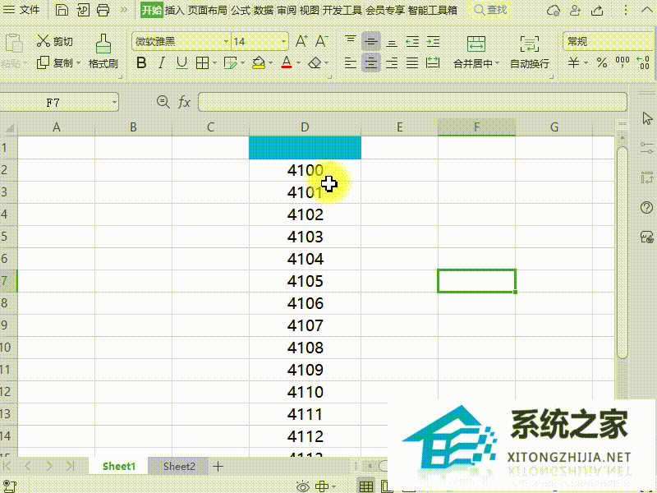Click the 自动换行 wrap text icon

point(529,53)
